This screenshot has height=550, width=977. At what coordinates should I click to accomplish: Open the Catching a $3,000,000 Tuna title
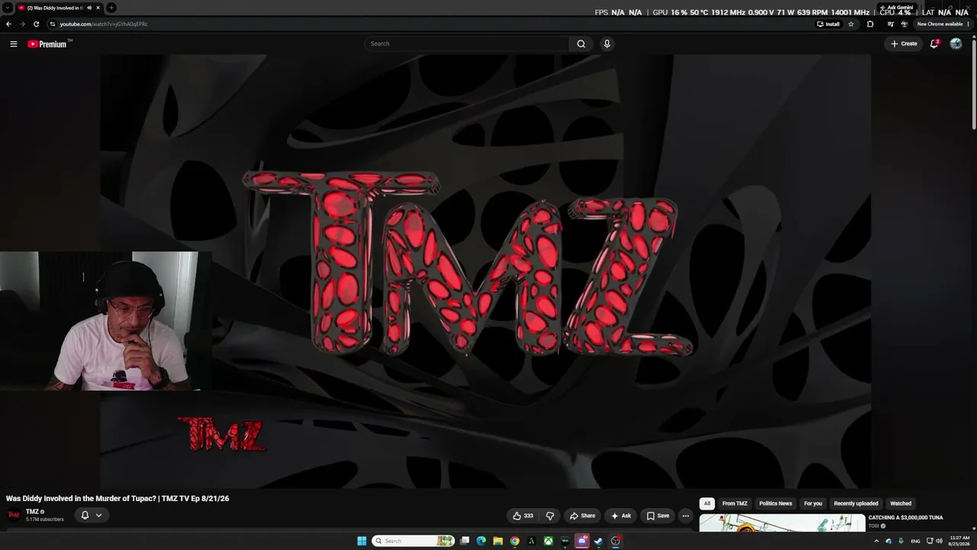point(905,518)
